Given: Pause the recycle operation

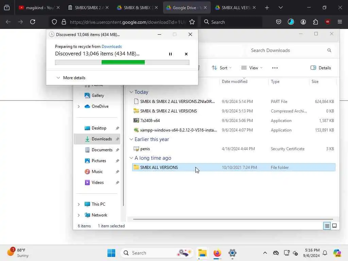Looking at the screenshot, I should point(170,54).
